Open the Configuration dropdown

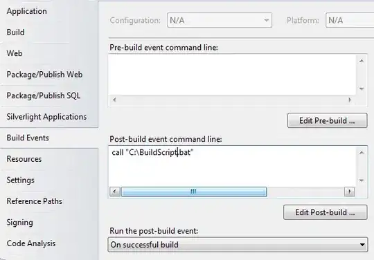coord(220,20)
